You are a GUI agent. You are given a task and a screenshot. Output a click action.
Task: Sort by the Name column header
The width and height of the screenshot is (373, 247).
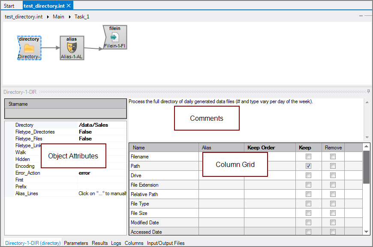click(x=164, y=148)
